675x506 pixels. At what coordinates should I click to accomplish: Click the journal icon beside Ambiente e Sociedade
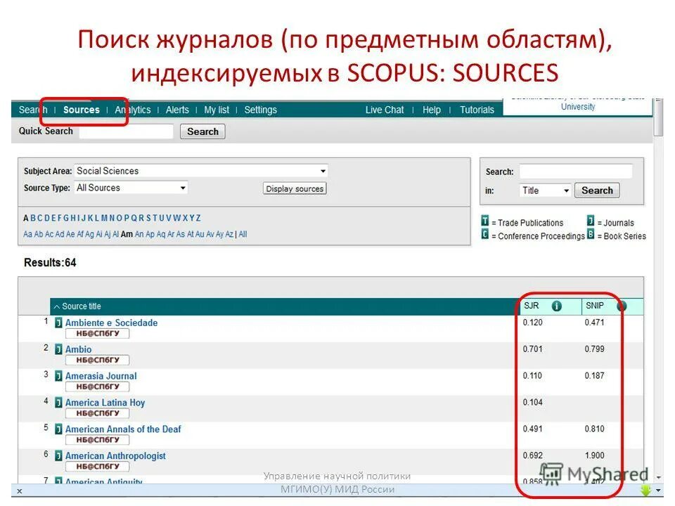57,323
